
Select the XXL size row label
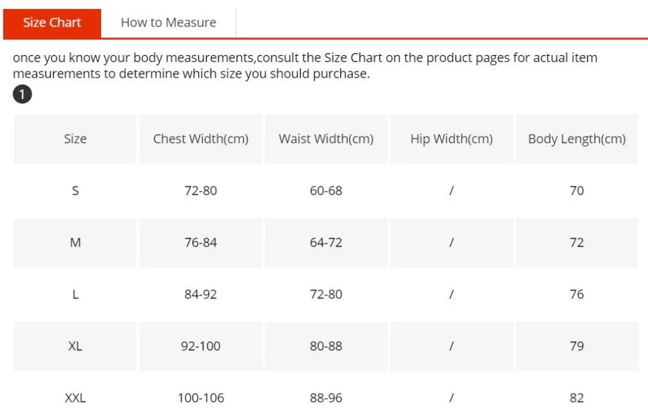pyautogui.click(x=75, y=398)
